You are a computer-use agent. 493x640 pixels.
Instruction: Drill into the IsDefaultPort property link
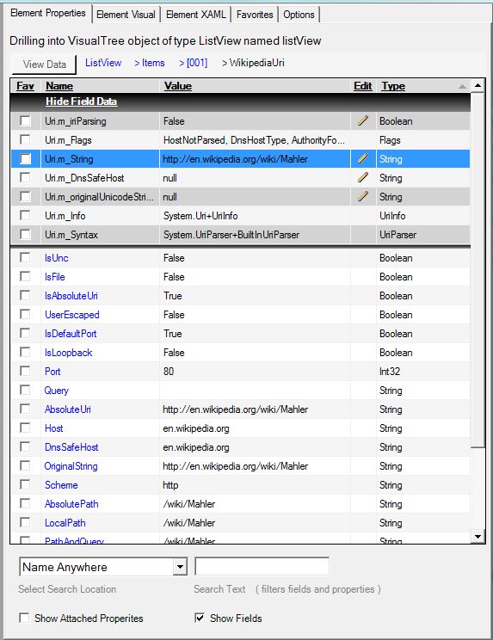[71, 334]
